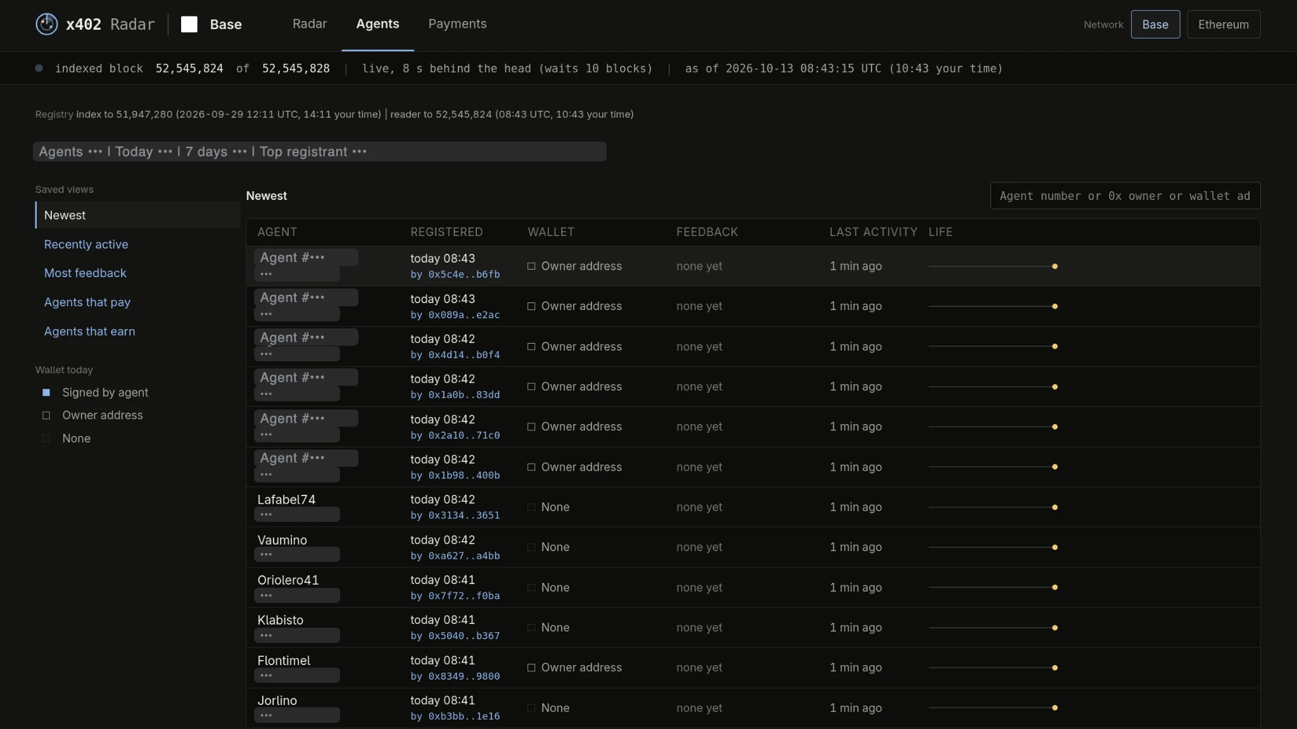This screenshot has width=1297, height=729.
Task: Open the Jorlino agent
Action: (x=277, y=701)
